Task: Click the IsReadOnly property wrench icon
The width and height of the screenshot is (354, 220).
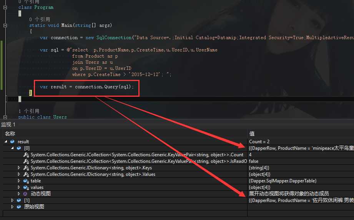Action: coord(26,161)
